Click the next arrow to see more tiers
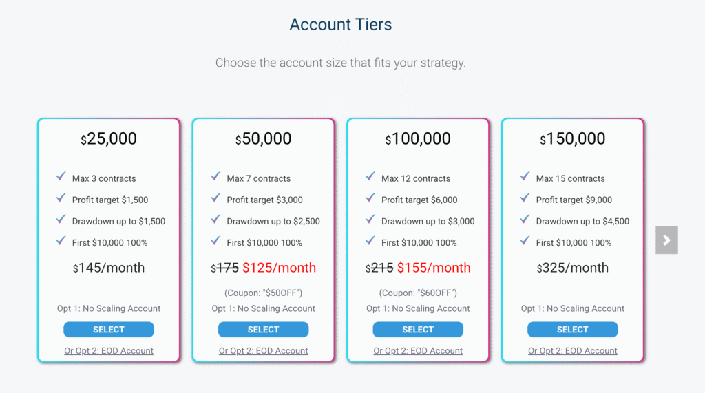 666,240
